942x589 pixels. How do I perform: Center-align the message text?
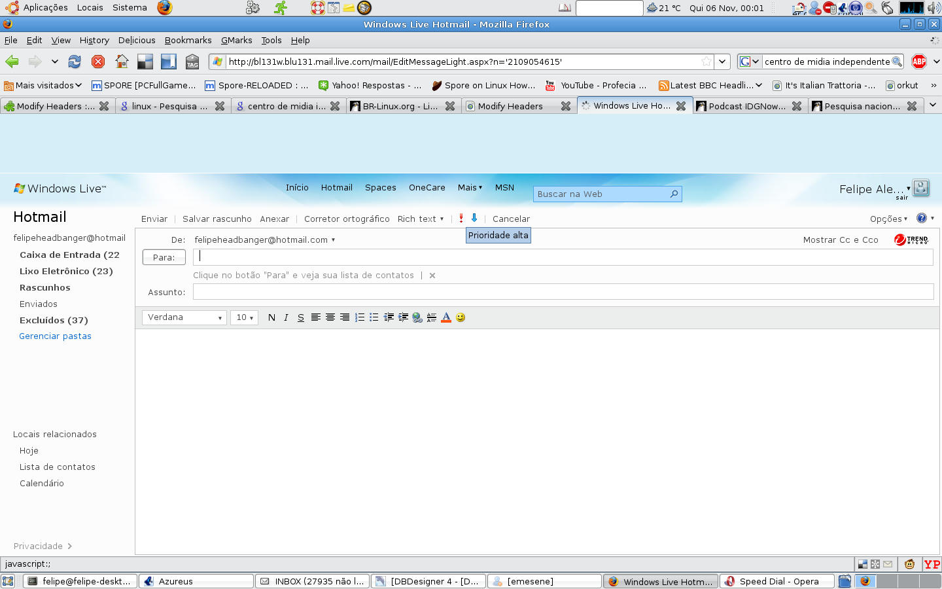(x=330, y=317)
